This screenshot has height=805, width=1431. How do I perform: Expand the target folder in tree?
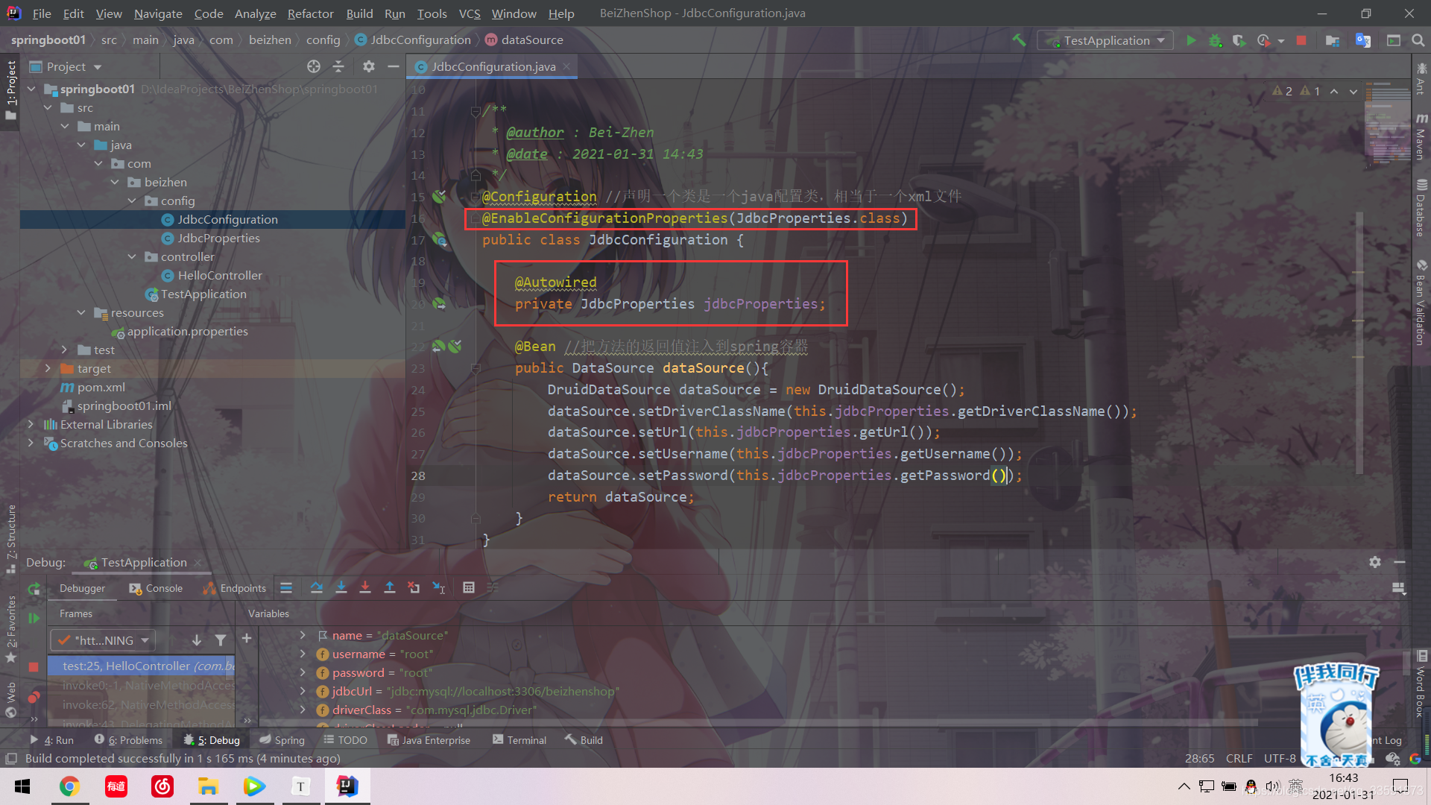click(48, 369)
